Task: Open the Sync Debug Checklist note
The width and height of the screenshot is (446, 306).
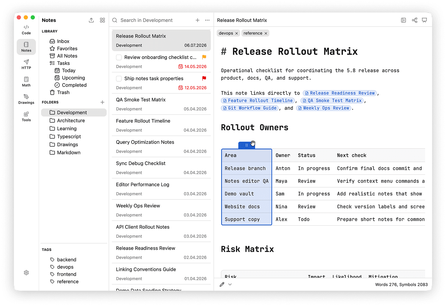Action: click(x=161, y=168)
